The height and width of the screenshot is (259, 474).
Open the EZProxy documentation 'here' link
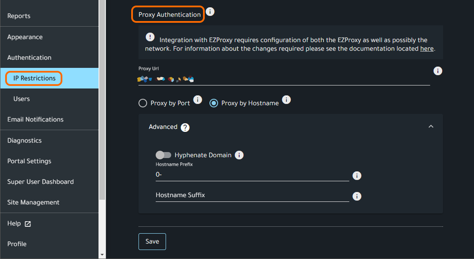(427, 49)
